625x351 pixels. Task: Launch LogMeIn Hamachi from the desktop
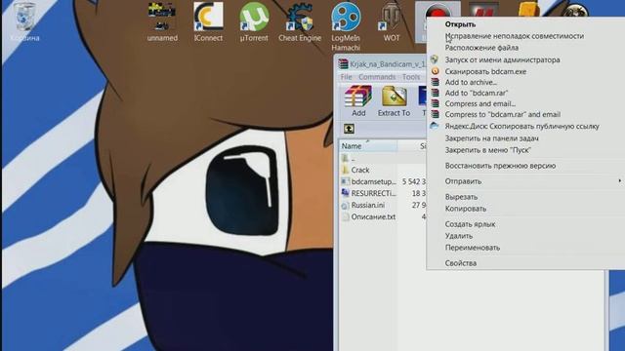(x=346, y=26)
